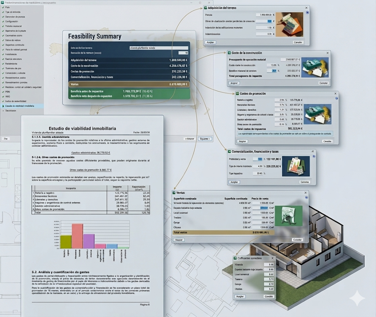The height and width of the screenshot is (317, 376).
Task: Click the Publicidad y venta percentage field
Action: [258, 159]
